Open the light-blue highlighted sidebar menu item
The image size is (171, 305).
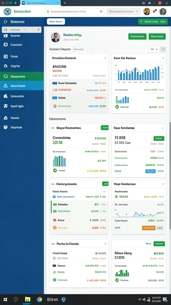[22, 85]
